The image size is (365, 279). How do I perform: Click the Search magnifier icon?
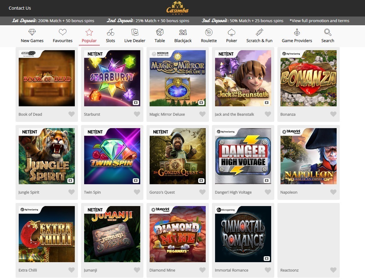point(328,32)
